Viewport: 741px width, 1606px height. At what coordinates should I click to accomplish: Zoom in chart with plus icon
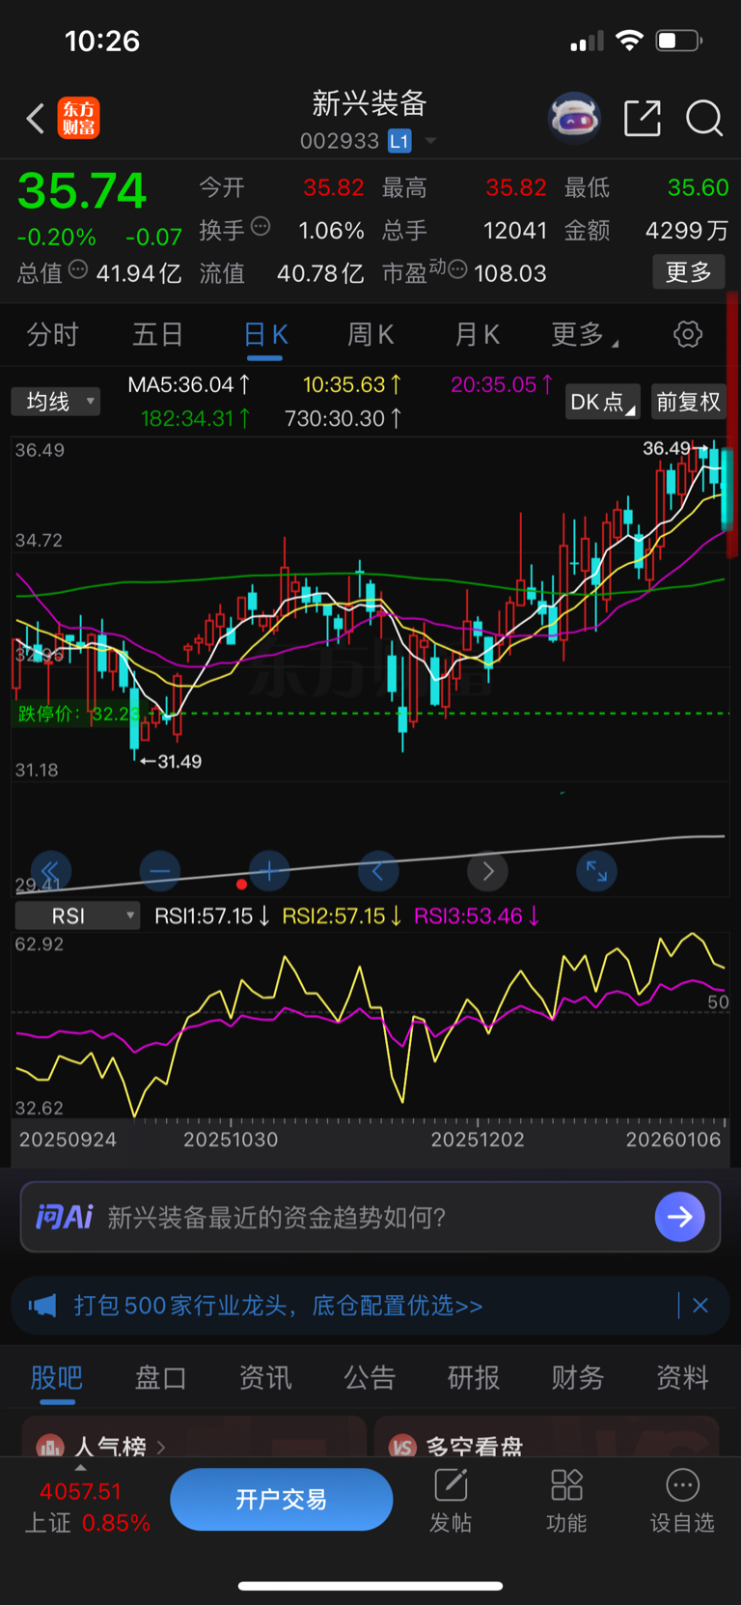click(269, 871)
